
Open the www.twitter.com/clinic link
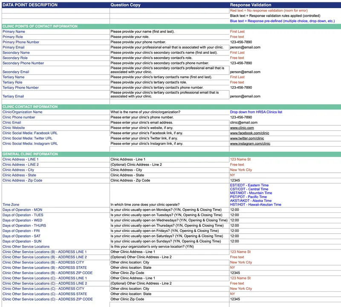pos(247,139)
